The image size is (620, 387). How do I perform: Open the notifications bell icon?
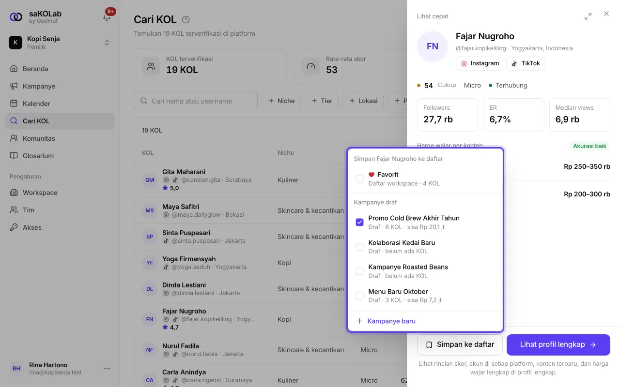click(107, 17)
